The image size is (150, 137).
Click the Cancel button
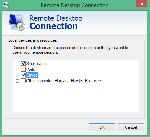(131, 127)
